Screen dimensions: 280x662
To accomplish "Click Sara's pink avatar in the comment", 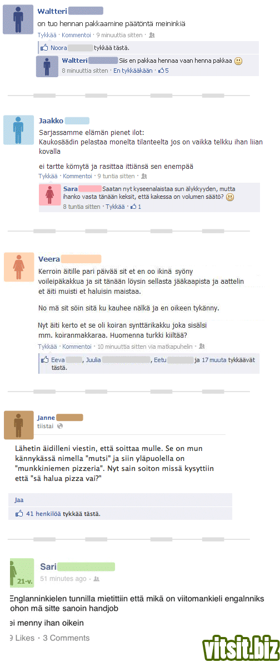I will coord(50,195).
